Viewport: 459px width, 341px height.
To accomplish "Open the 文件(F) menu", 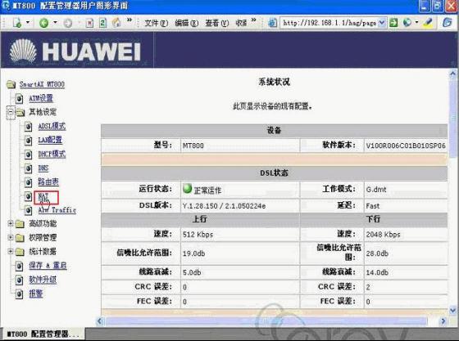I will point(157,23).
